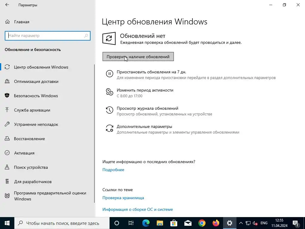Viewport: 305px width, 229px height.
Task: Click the clock icon for период активности
Action: coord(110,92)
